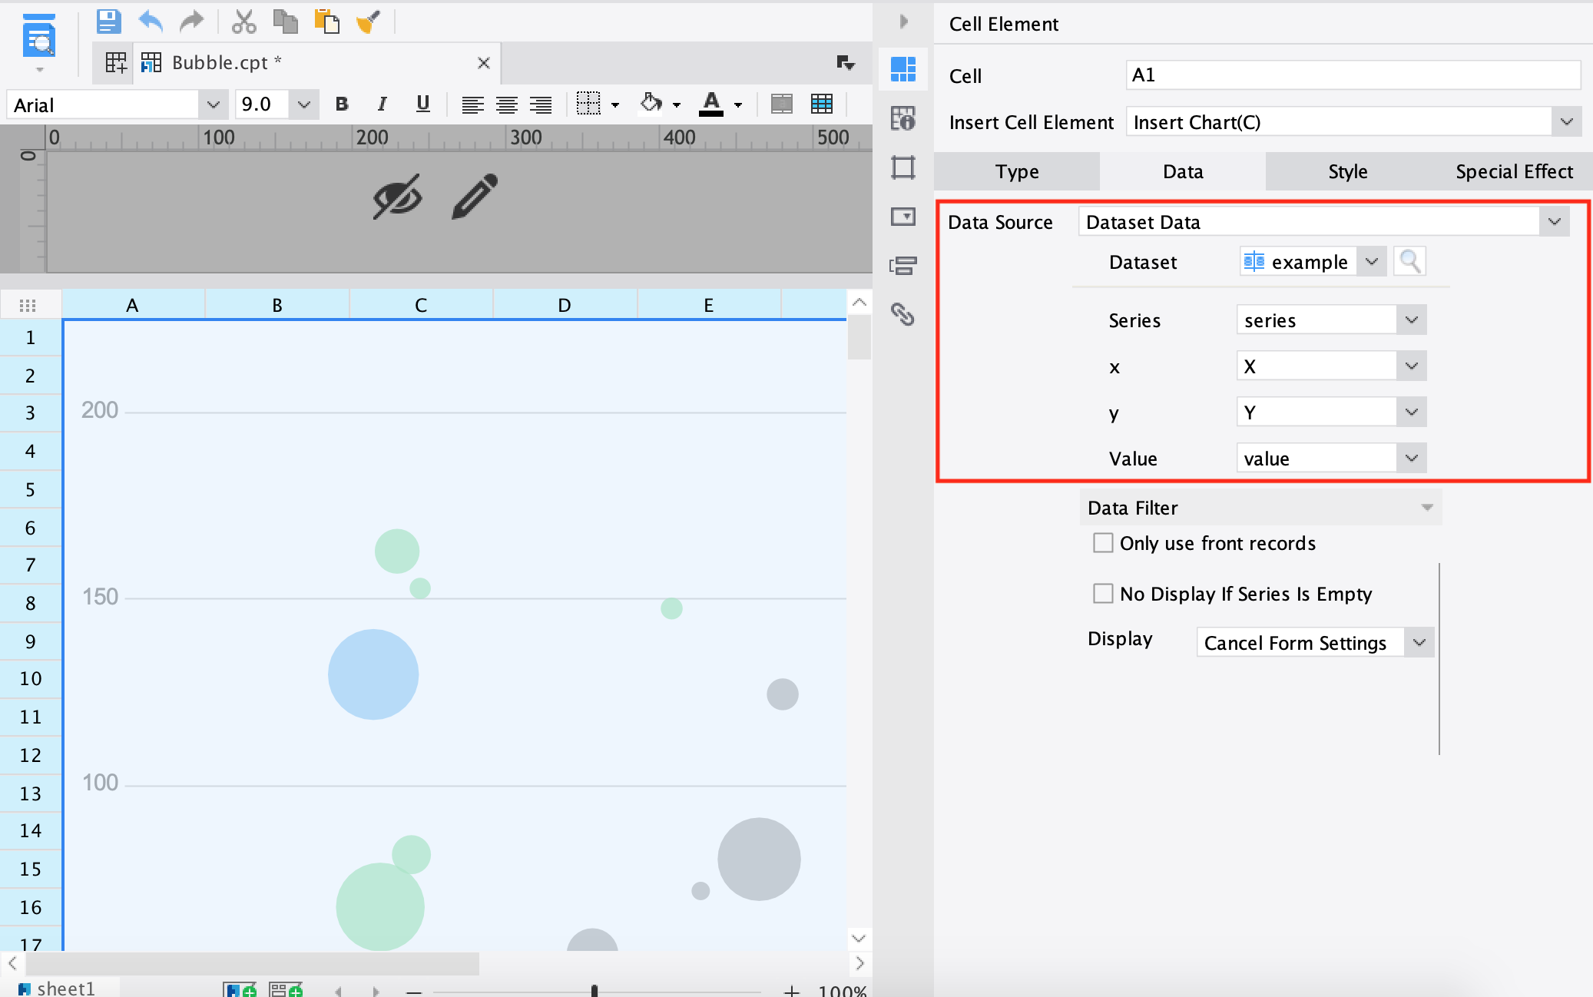
Task: Switch to the Style tab
Action: [1347, 171]
